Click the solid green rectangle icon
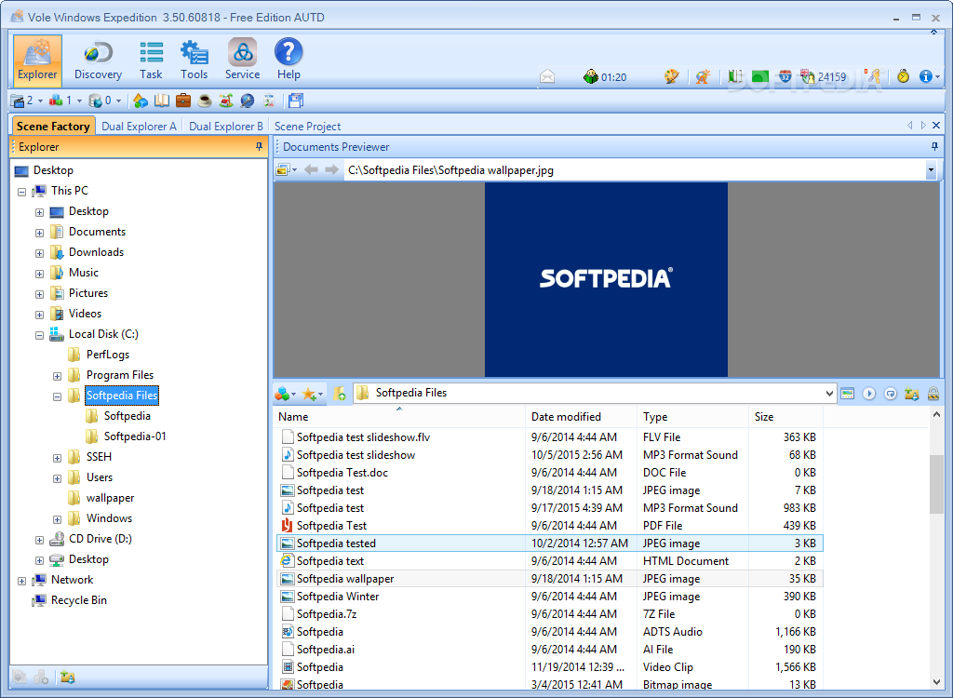This screenshot has height=698, width=953. tap(759, 76)
